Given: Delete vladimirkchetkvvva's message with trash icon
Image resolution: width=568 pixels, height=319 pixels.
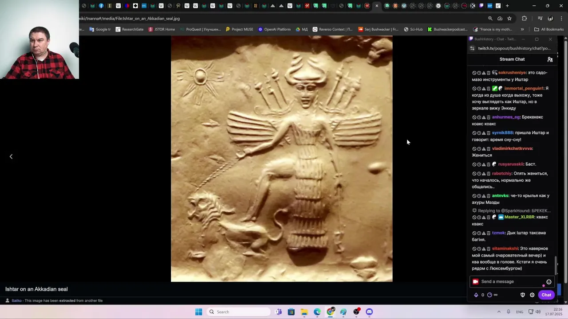Looking at the screenshot, I should 489,149.
